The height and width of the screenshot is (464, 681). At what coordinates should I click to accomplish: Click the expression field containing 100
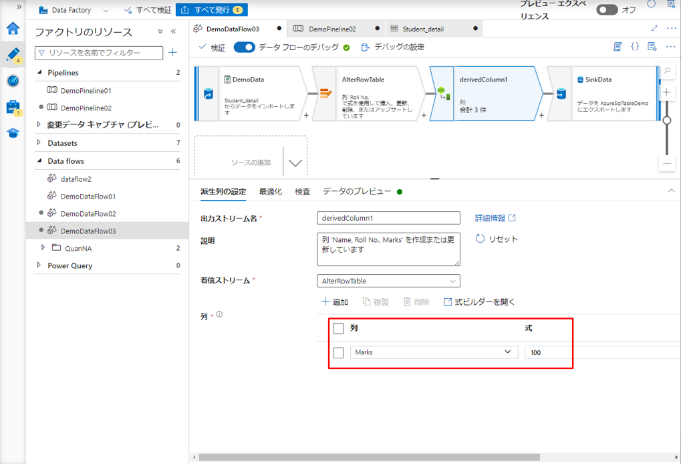tap(603, 352)
